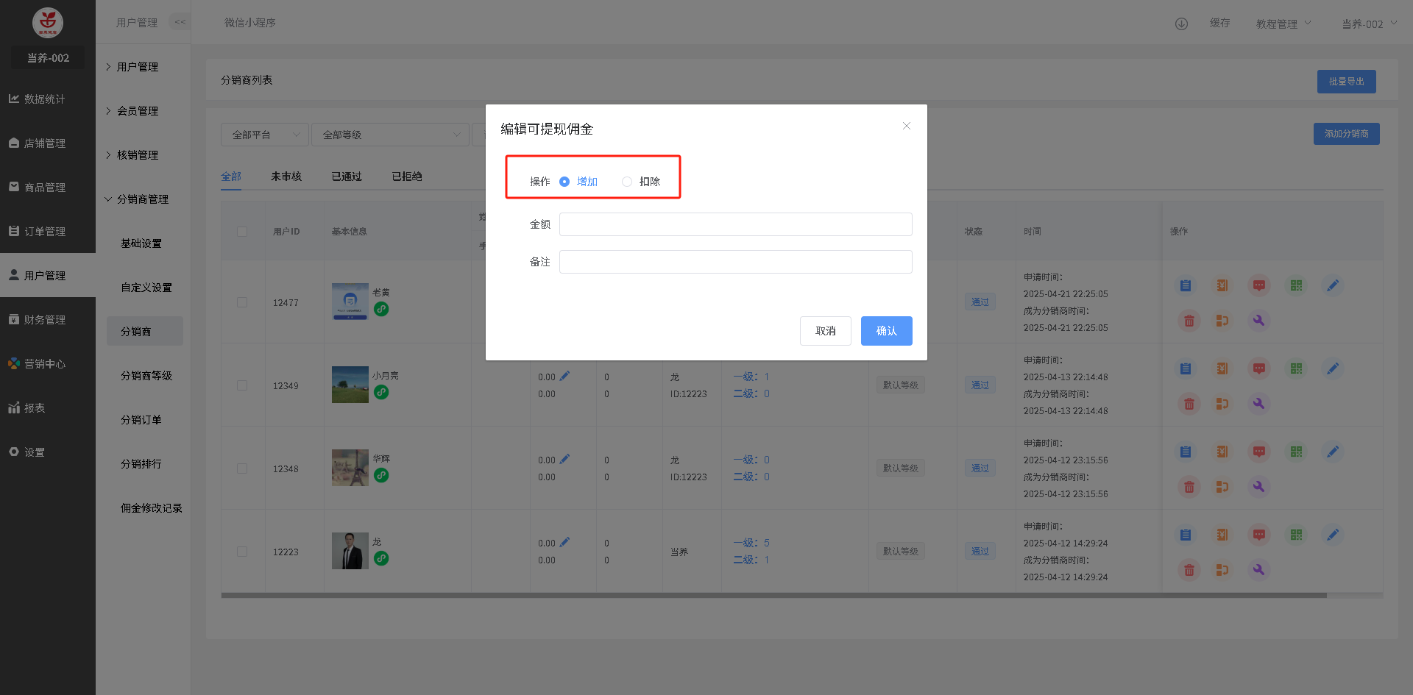
Task: Tick the checkbox for user 12349
Action: point(242,385)
